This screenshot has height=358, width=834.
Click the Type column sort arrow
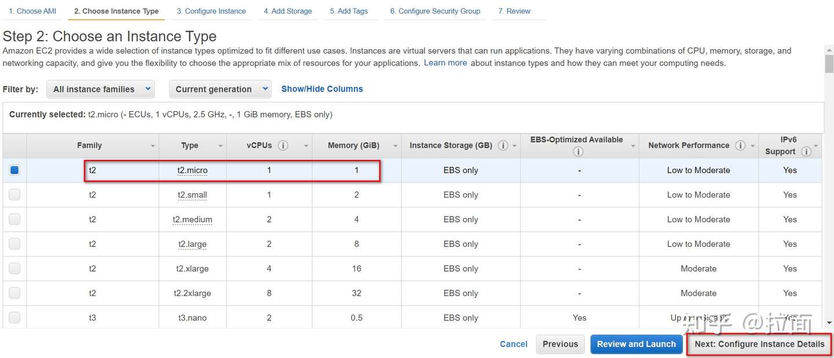point(221,146)
